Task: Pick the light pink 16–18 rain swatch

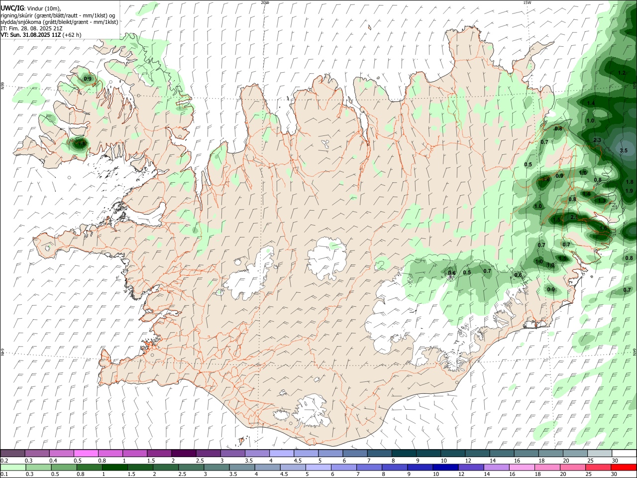Action: (521, 468)
